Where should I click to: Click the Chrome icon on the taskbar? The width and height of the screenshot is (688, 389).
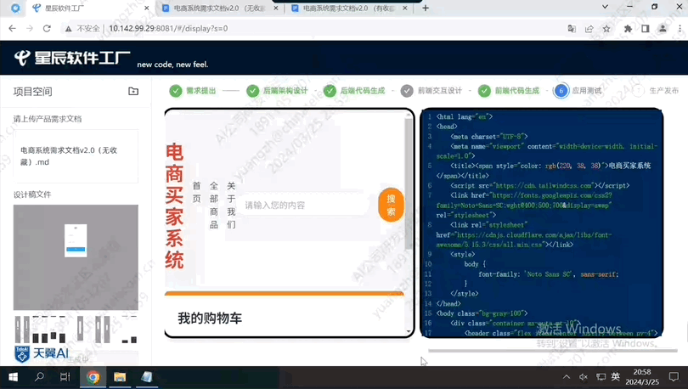tap(93, 377)
